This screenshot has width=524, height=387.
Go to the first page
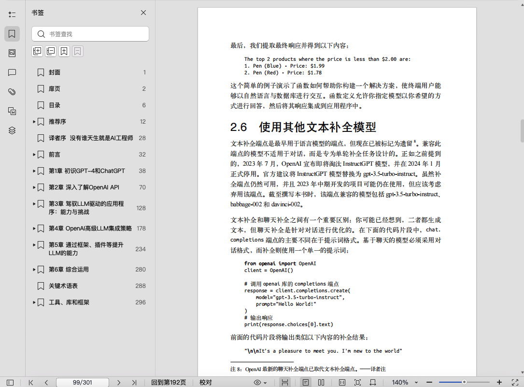tap(31, 382)
